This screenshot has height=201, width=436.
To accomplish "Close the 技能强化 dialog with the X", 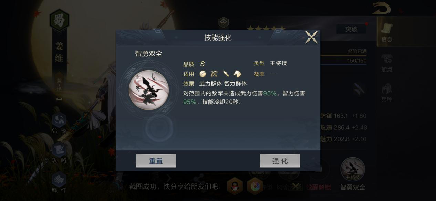I will point(311,37).
